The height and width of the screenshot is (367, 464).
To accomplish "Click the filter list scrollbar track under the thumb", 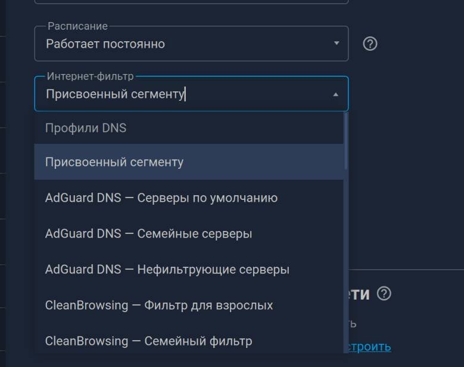I will (345, 261).
